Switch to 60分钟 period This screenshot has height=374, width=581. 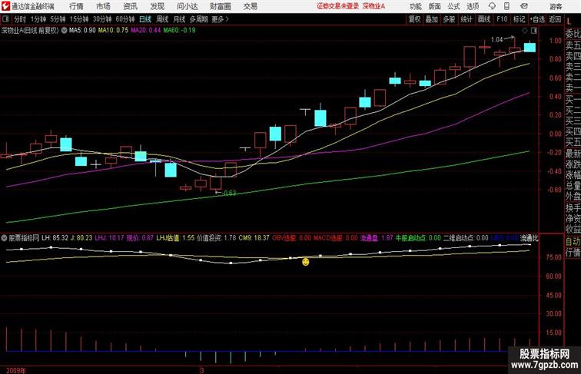click(125, 19)
